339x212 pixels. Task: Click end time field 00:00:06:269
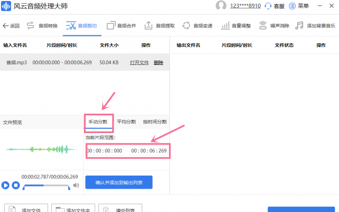[x=149, y=151]
